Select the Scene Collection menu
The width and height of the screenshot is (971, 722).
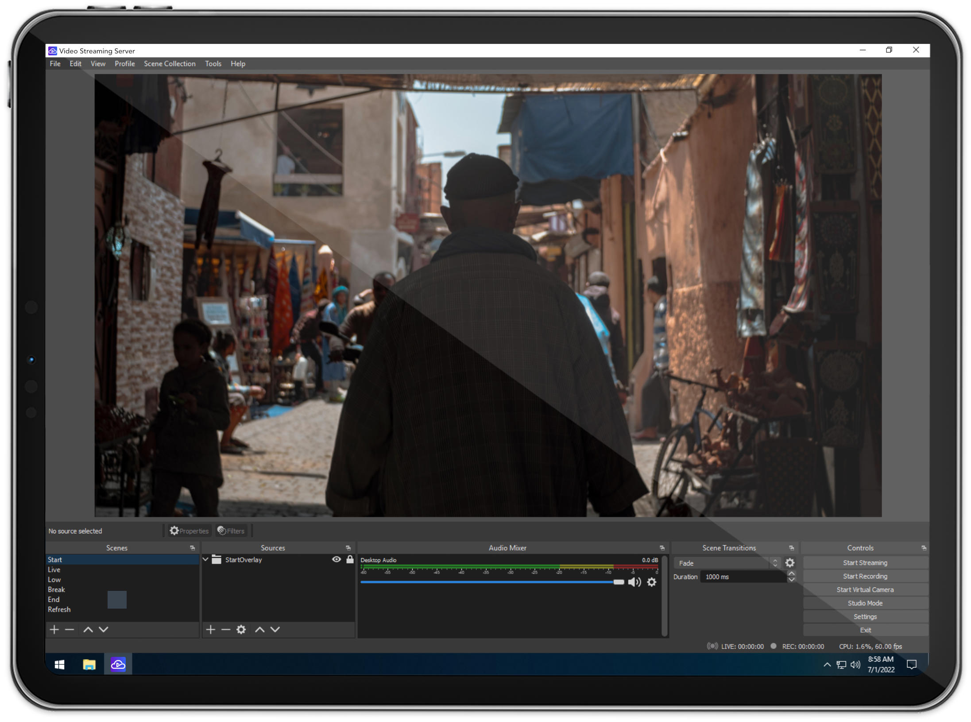tap(169, 63)
